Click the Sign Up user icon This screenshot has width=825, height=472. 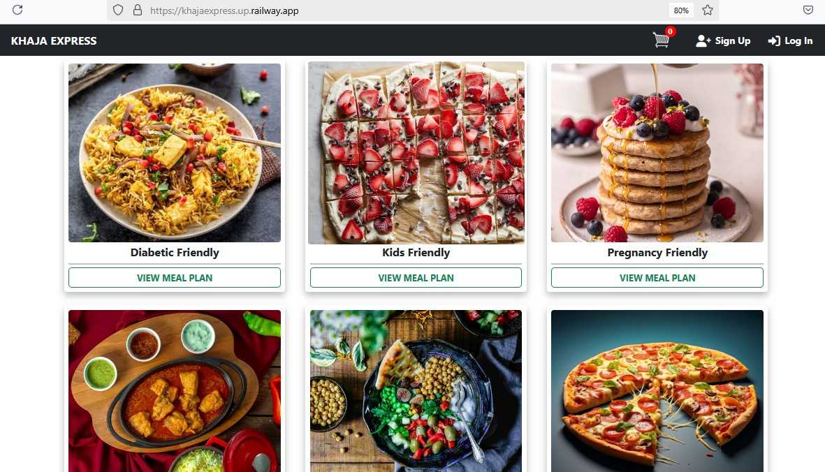(703, 41)
